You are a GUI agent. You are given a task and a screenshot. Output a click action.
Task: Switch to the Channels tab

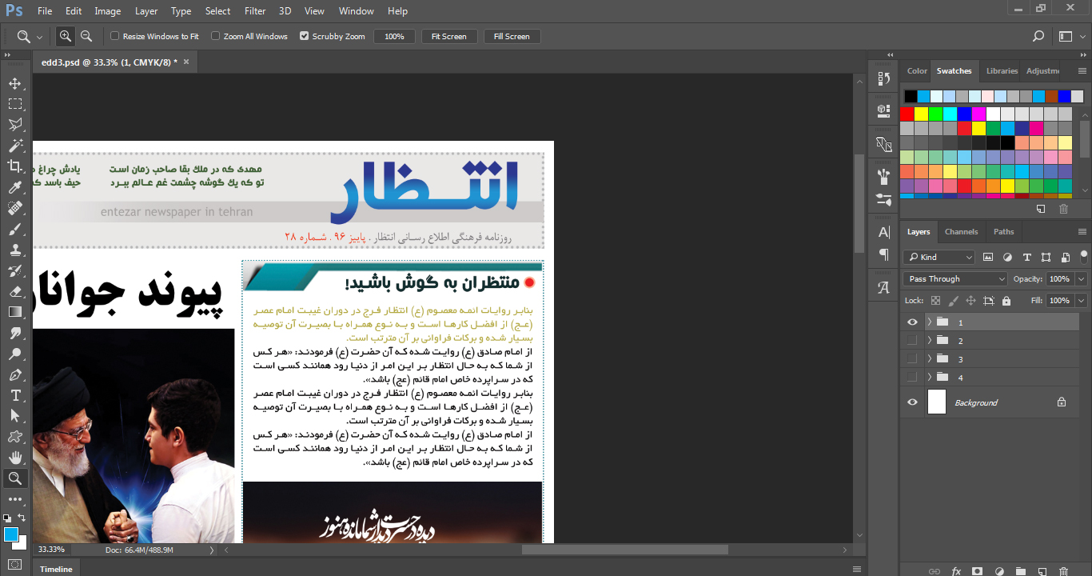[961, 232]
